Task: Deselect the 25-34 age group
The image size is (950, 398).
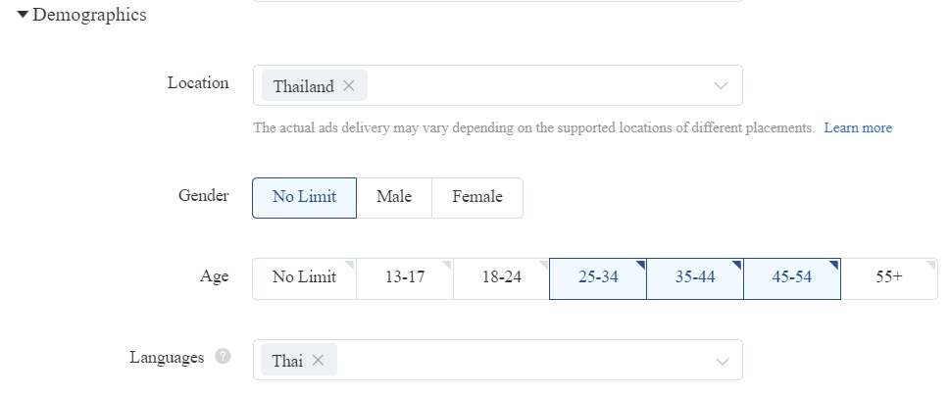Action: click(598, 278)
